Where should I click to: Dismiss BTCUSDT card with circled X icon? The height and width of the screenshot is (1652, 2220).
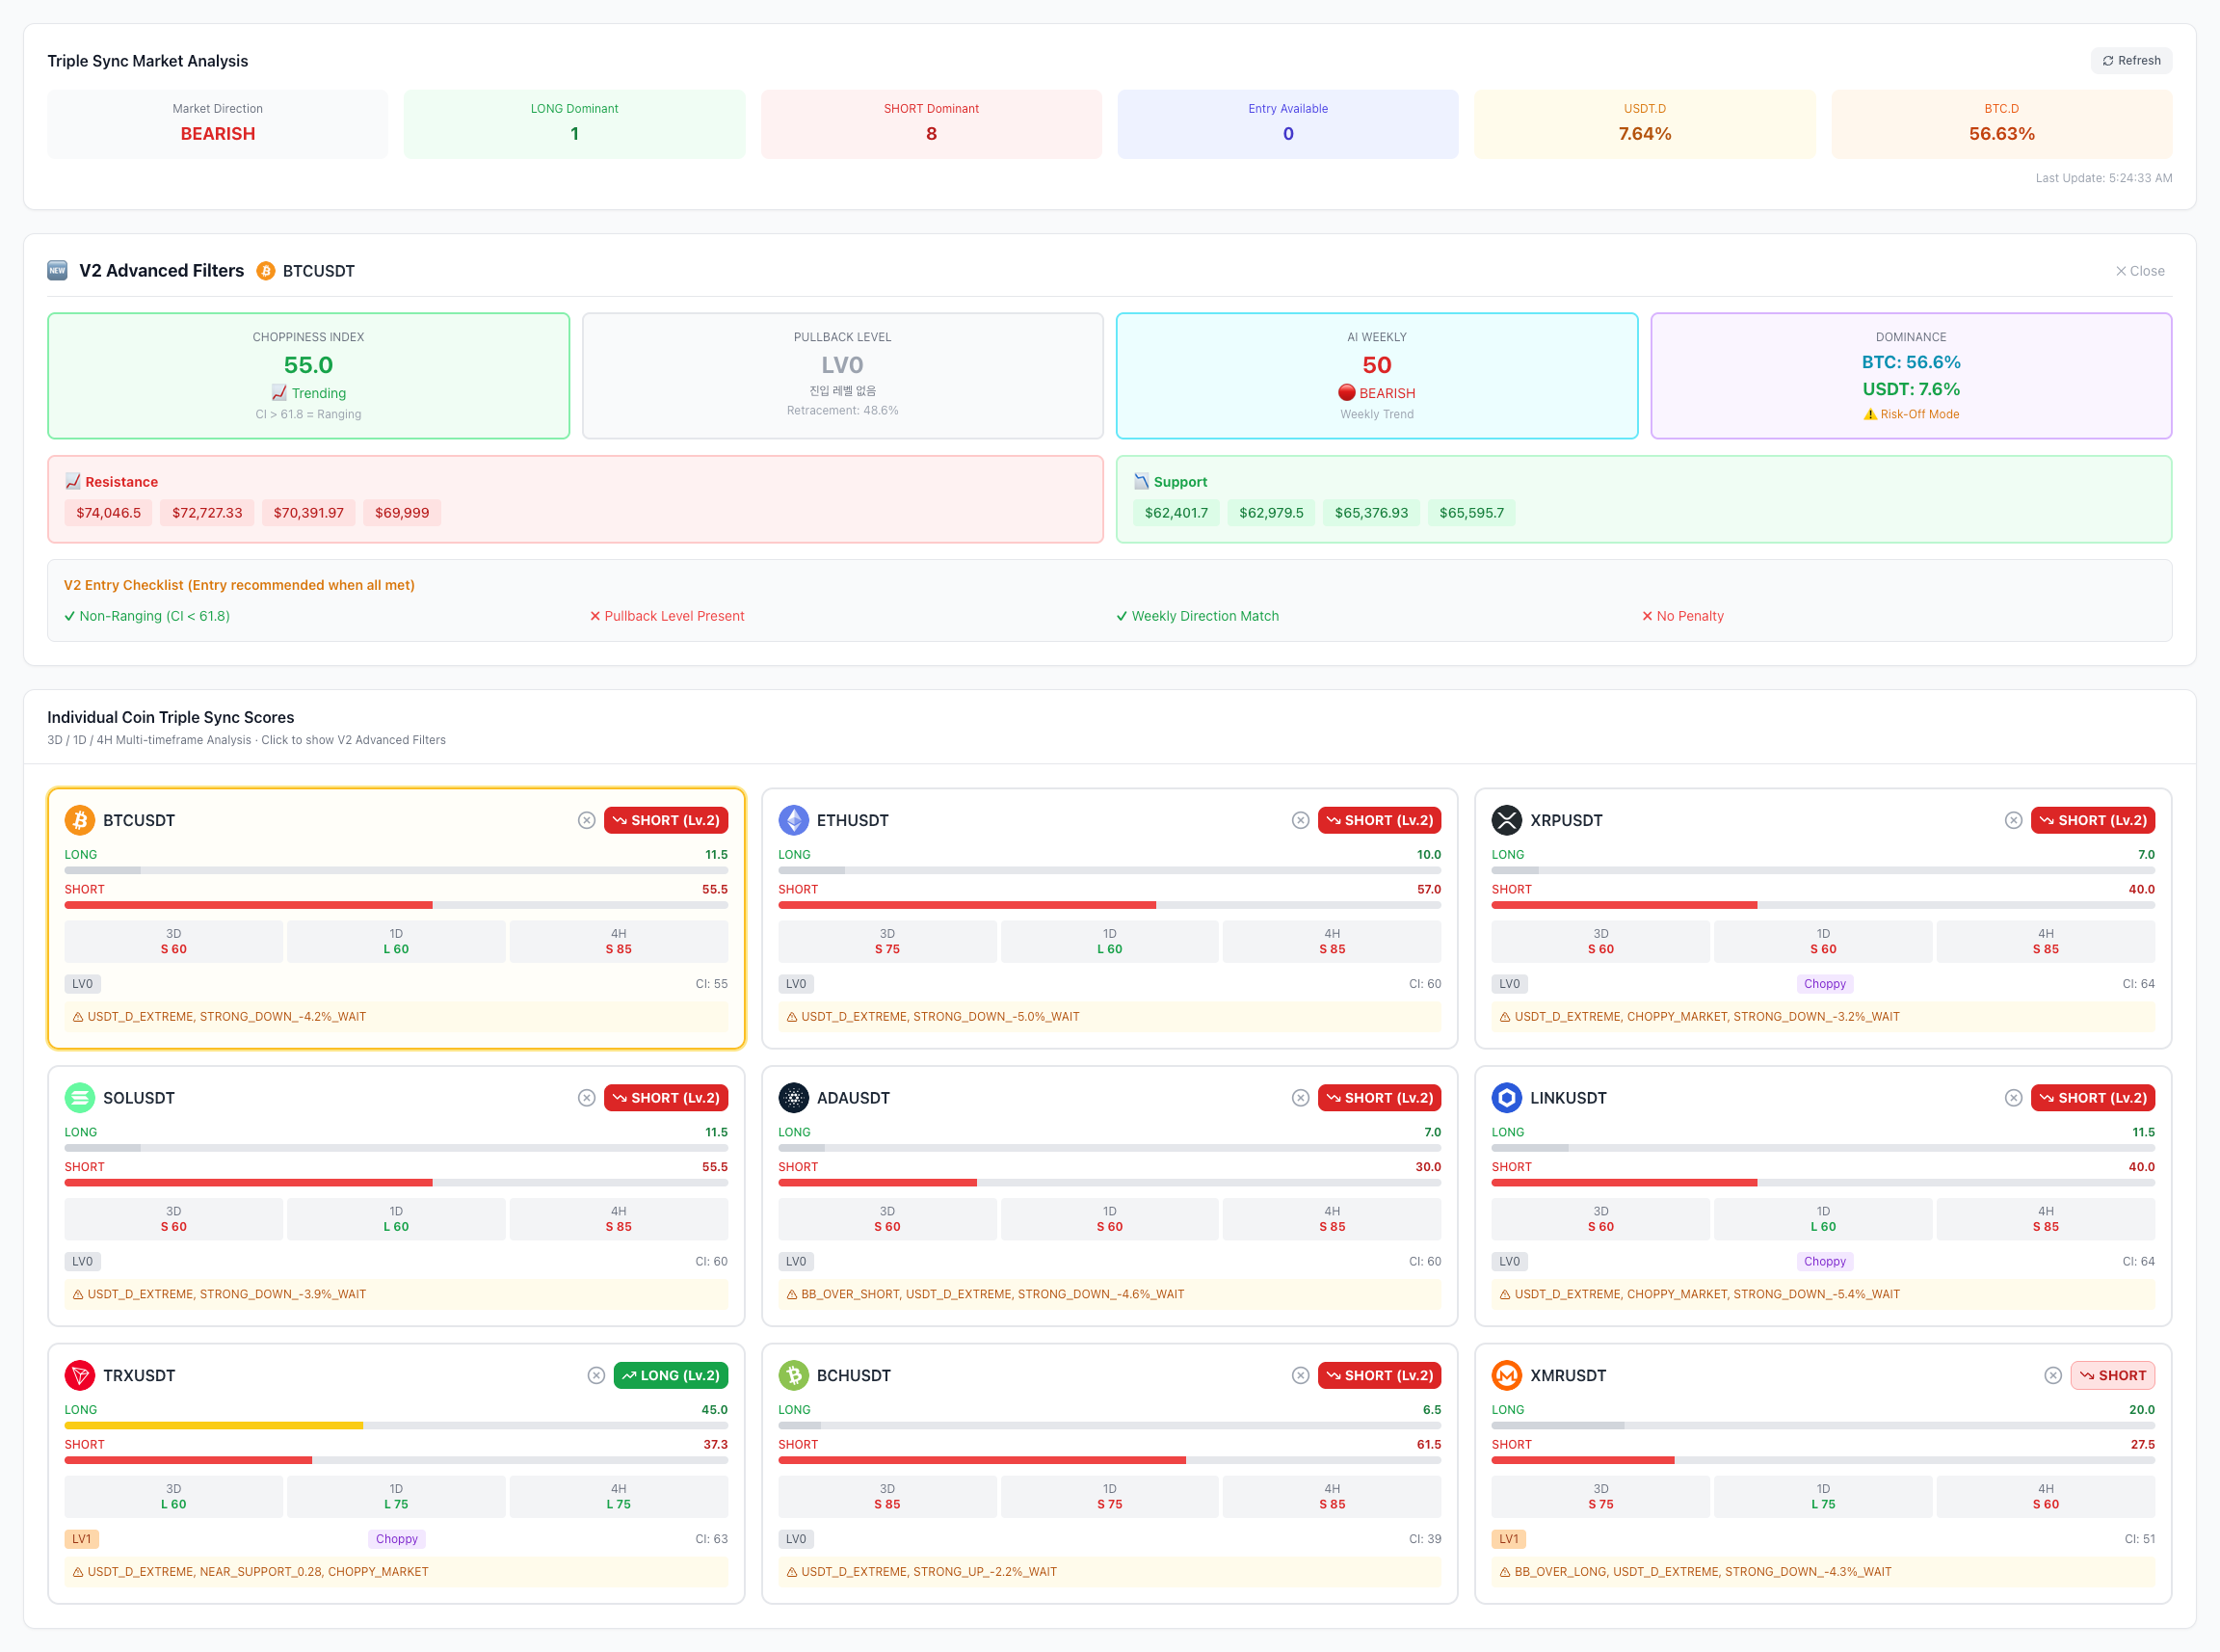pos(587,820)
